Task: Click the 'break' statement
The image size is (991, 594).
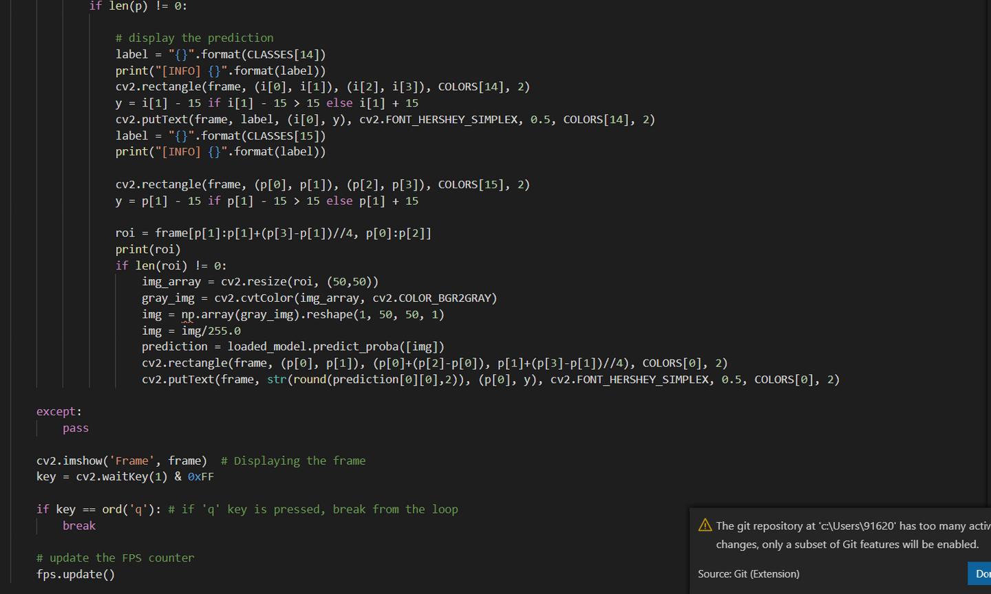Action: coord(79,526)
